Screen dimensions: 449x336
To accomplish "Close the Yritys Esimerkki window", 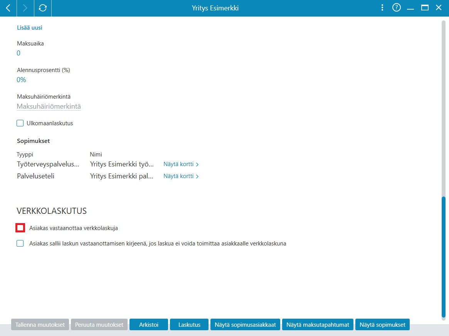I will (x=439, y=8).
